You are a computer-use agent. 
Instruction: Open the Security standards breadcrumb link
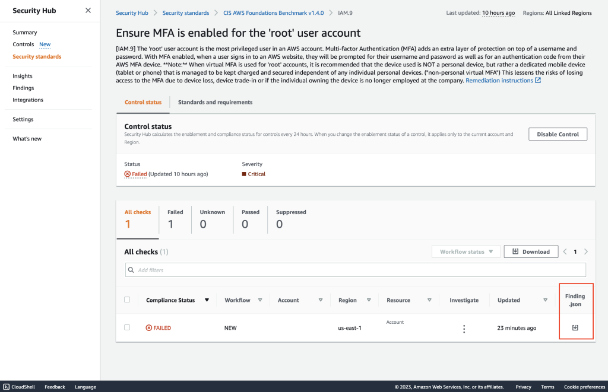[186, 13]
